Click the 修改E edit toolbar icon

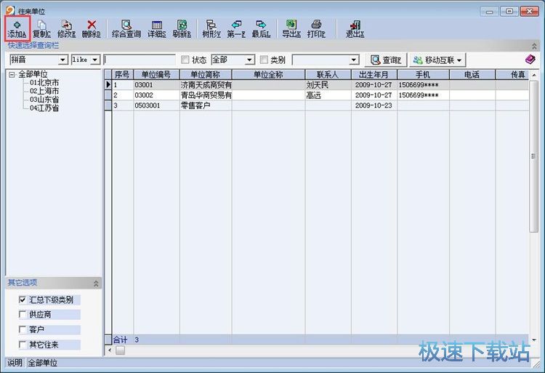[66, 29]
